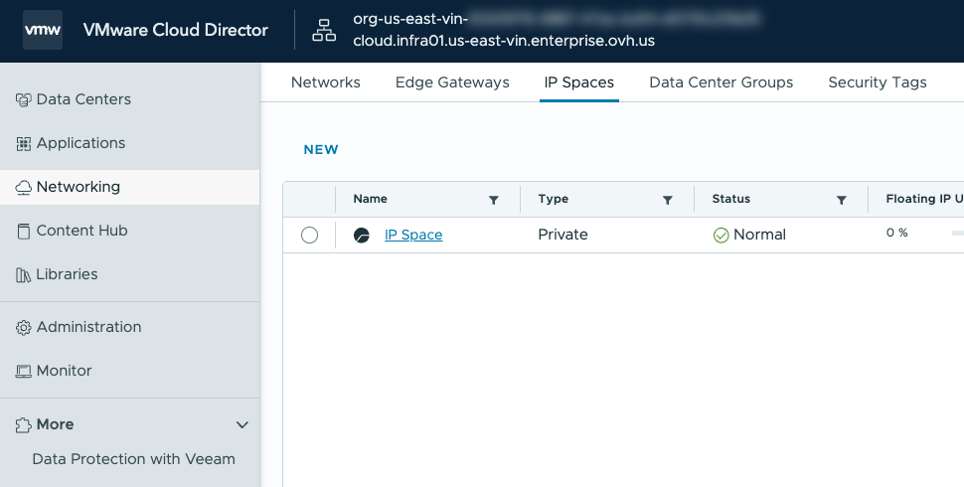Click the Private type cell
The image size is (964, 487).
click(x=562, y=235)
